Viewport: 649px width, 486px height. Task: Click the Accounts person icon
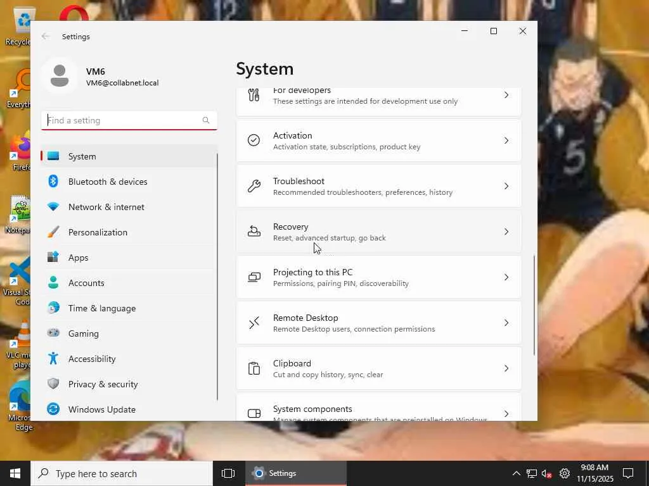53,282
